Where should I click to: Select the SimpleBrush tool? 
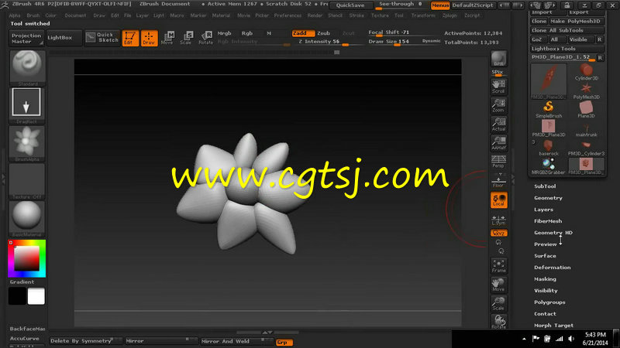(549, 110)
